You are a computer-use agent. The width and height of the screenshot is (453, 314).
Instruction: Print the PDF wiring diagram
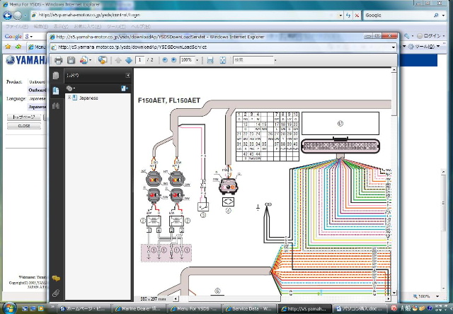58,60
